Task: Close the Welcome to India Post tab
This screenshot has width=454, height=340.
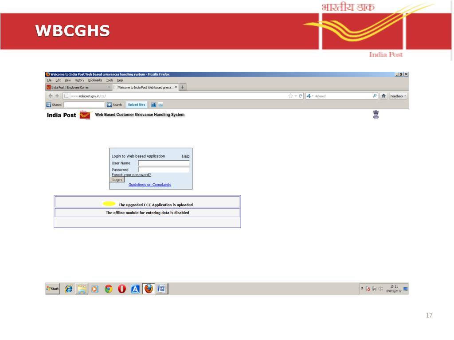Action: pyautogui.click(x=176, y=87)
